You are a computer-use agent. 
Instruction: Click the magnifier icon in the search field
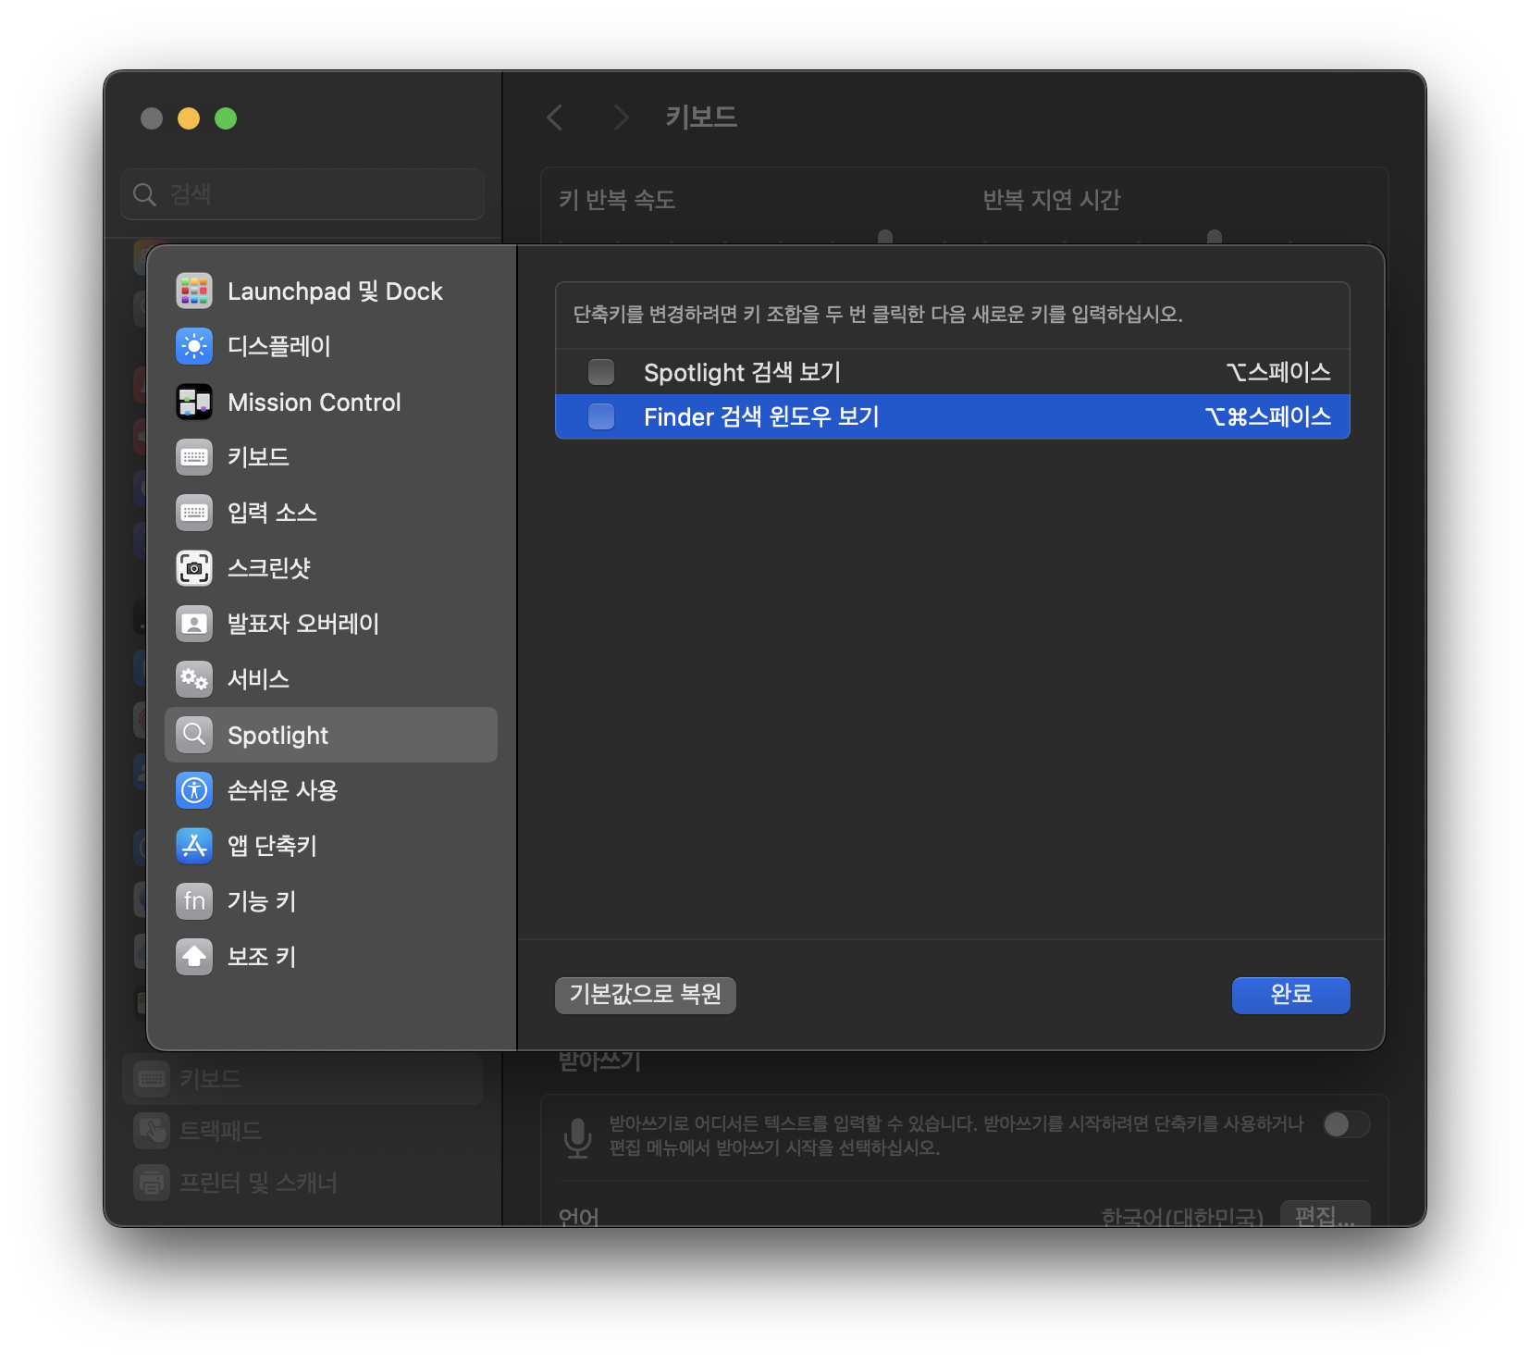click(144, 194)
